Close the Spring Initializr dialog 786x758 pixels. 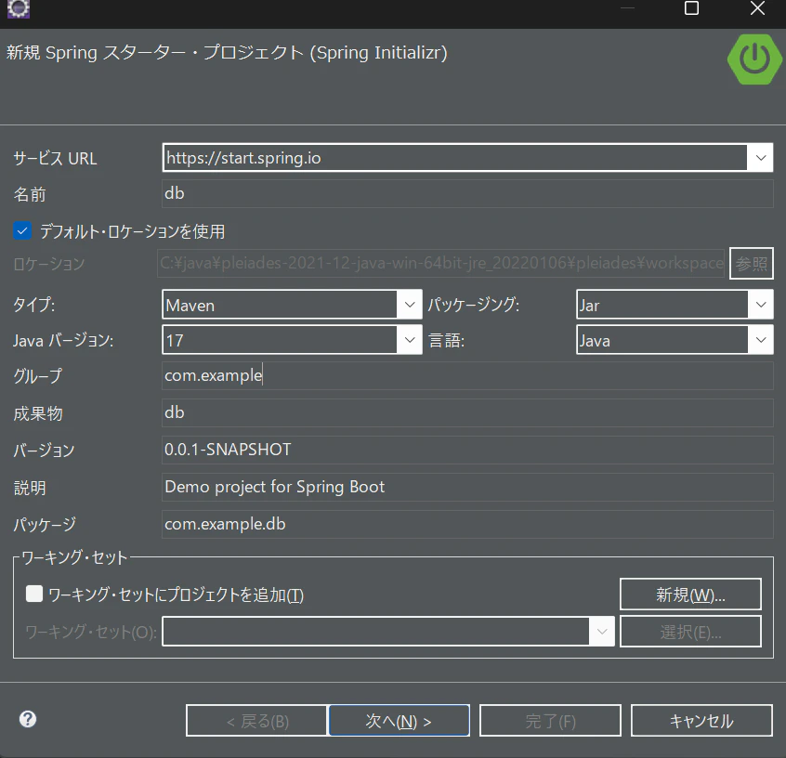pos(757,8)
